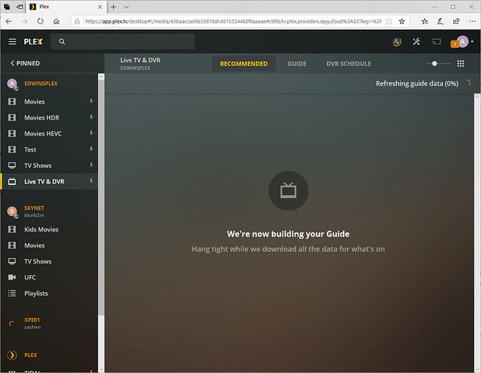Image resolution: width=481 pixels, height=373 pixels.
Task: Click the Refreshing guide data status
Action: click(x=417, y=84)
